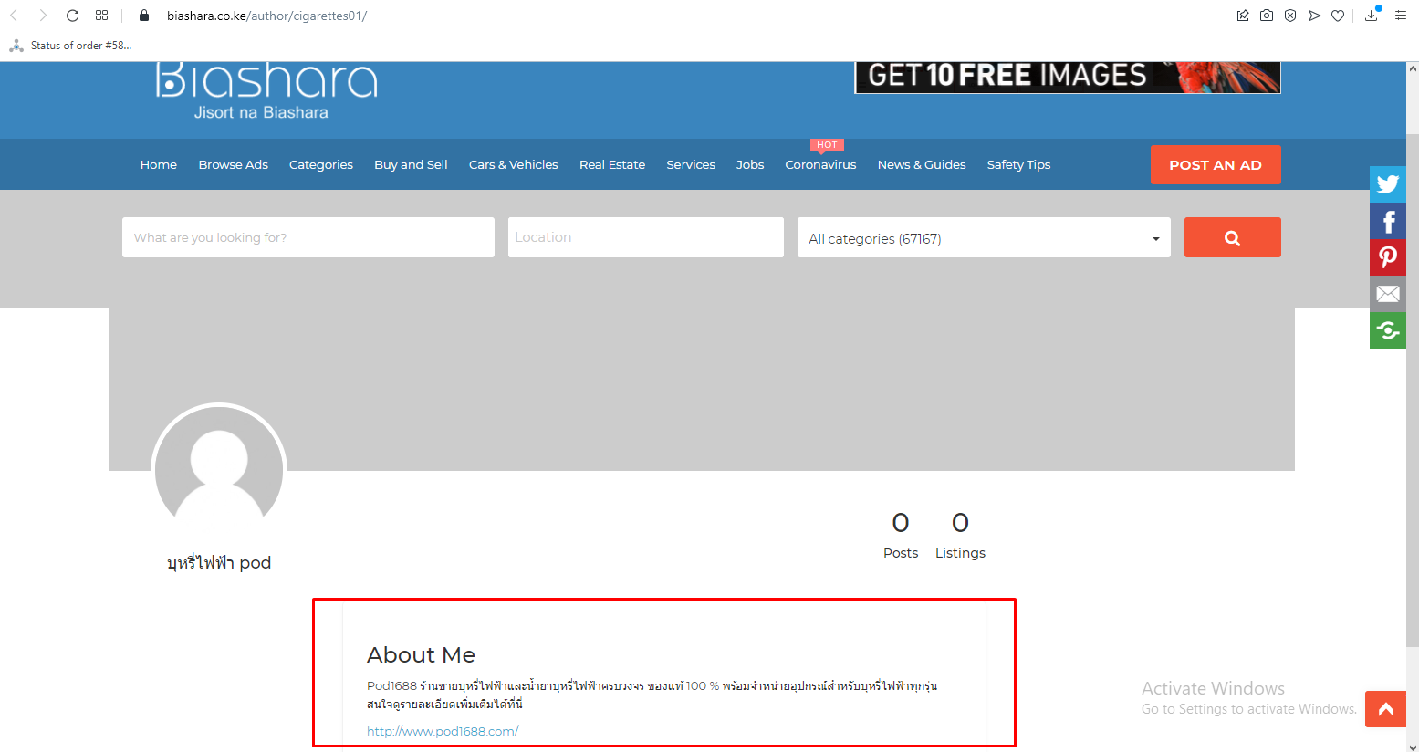Screen dimensions: 1419x752
Task: Click the GET 10 FREE IMAGES banner
Action: [1067, 77]
